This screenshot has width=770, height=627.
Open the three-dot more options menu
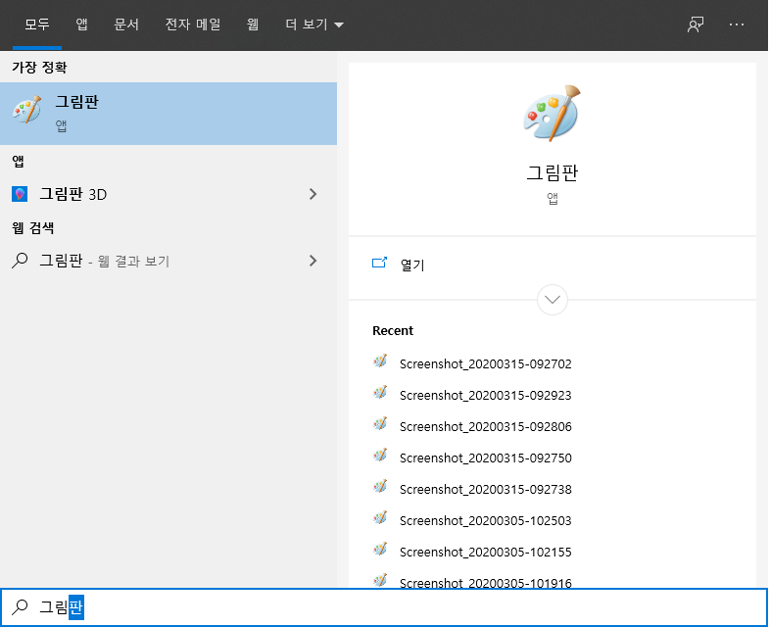738,24
